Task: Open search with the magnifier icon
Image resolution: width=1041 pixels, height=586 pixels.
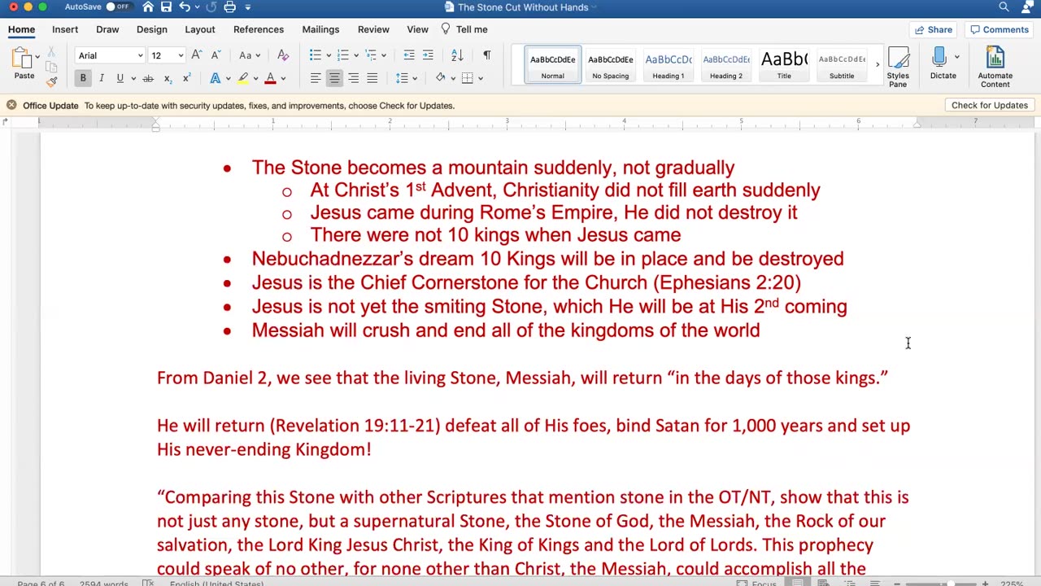Action: pyautogui.click(x=1004, y=7)
